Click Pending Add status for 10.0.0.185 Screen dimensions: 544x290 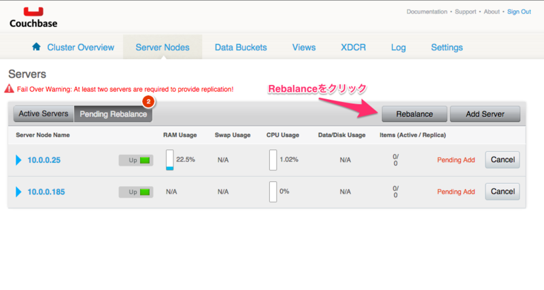click(456, 192)
